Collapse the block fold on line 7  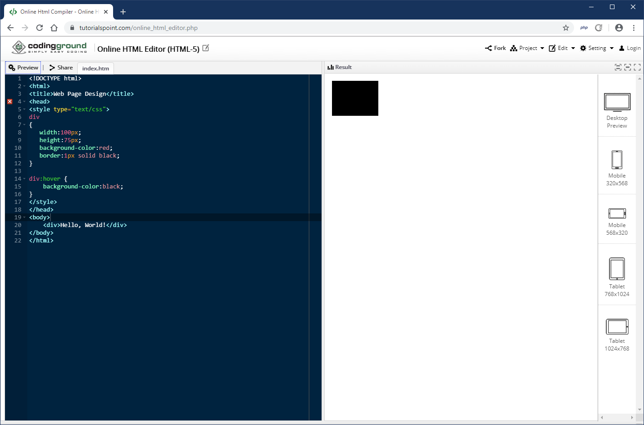(24, 125)
